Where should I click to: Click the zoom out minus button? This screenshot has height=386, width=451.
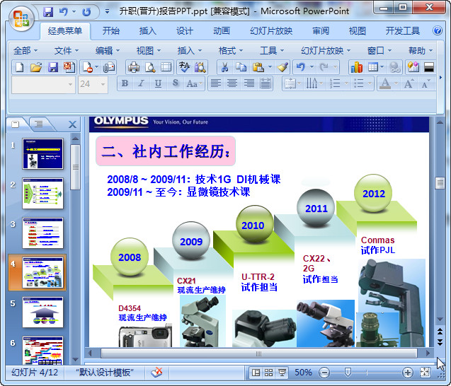click(x=324, y=373)
